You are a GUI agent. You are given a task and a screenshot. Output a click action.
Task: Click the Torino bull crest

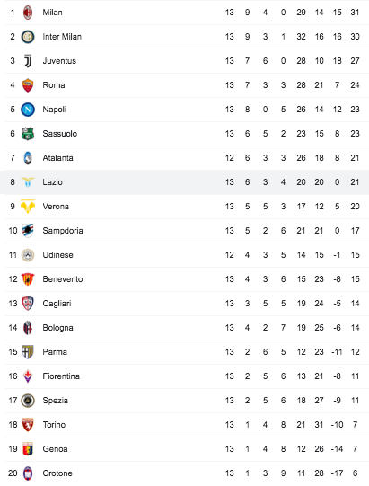28,425
